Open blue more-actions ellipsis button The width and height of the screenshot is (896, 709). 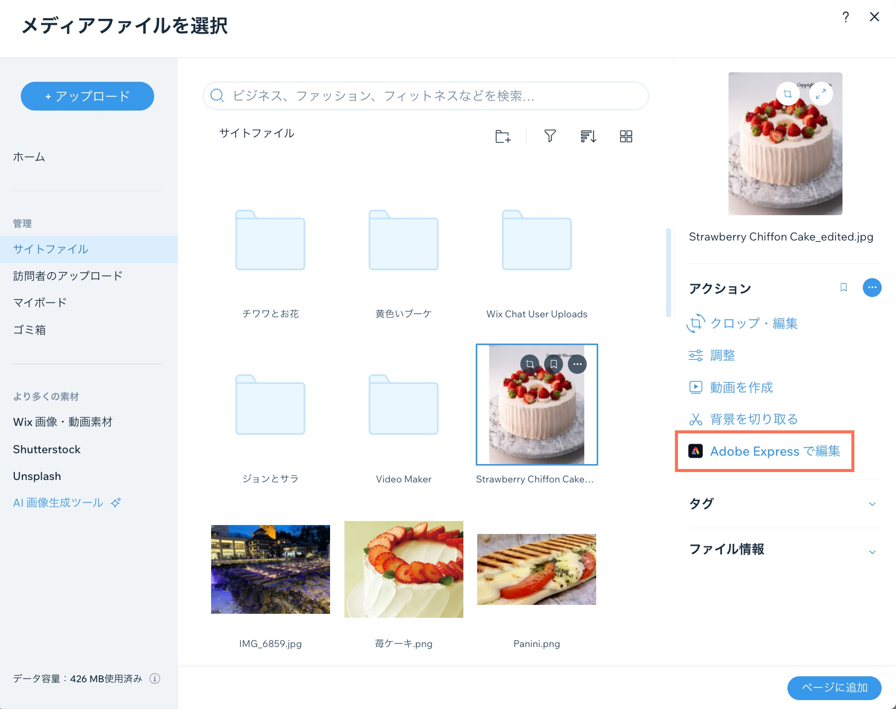[x=872, y=288]
